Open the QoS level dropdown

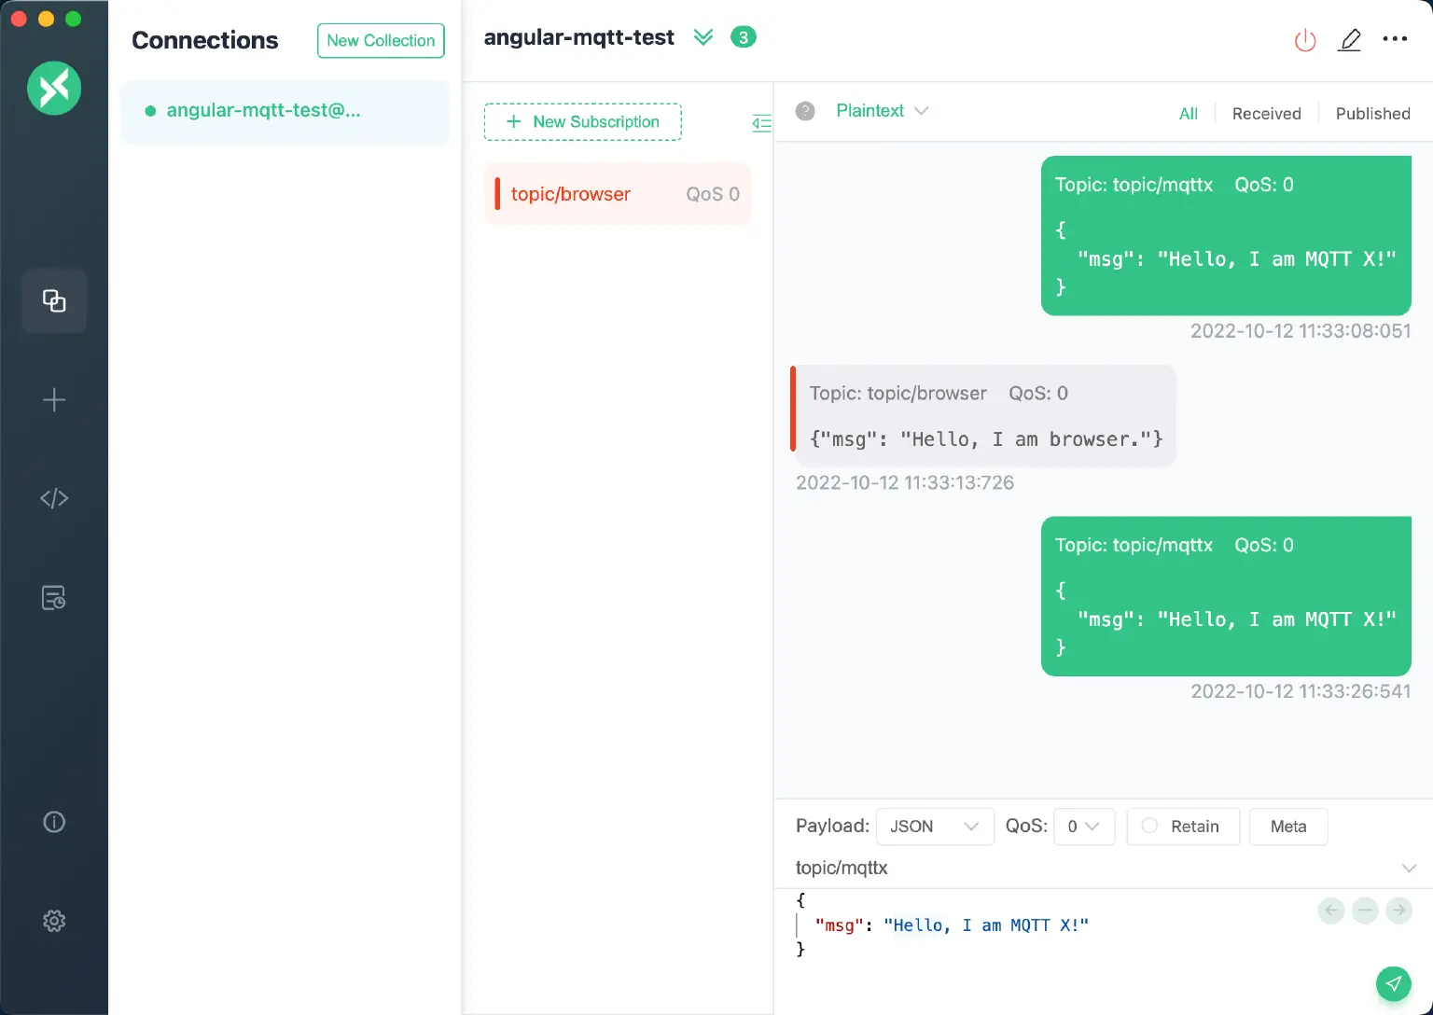pos(1083,827)
